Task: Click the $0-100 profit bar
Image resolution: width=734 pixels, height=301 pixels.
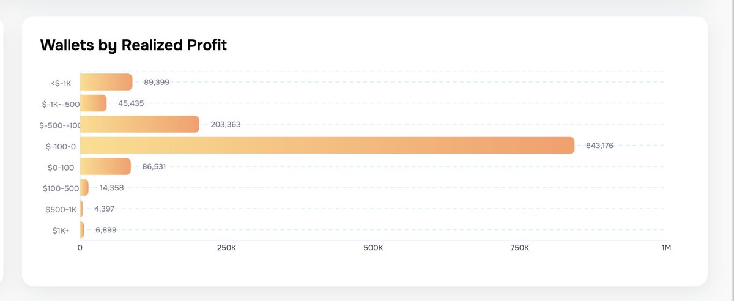Action: pyautogui.click(x=105, y=166)
